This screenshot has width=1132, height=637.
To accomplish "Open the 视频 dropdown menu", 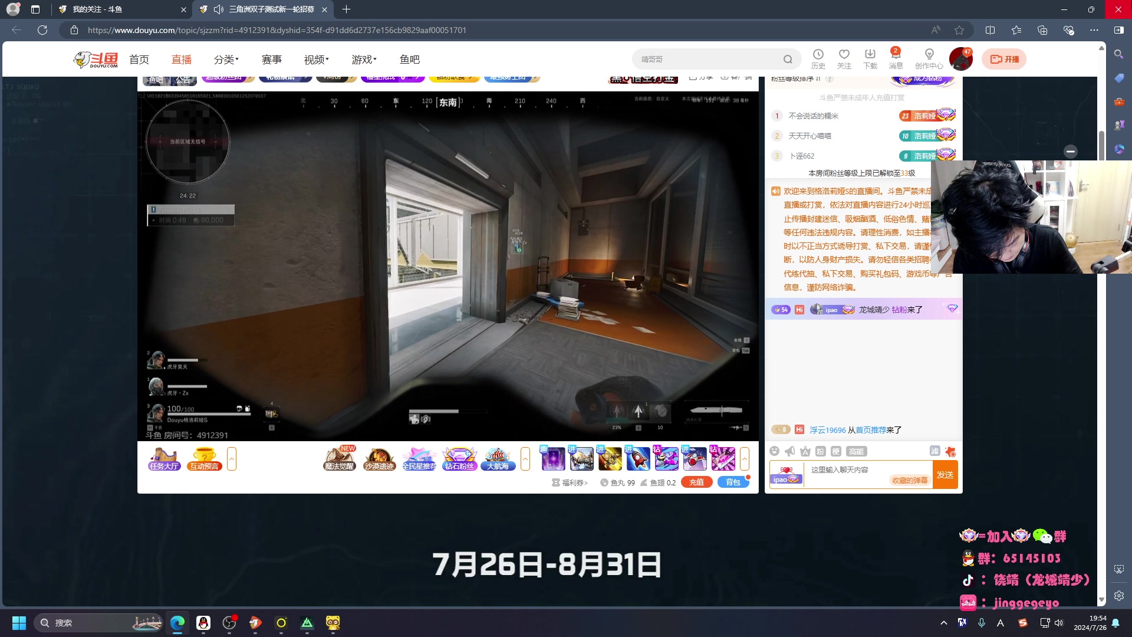I will click(x=316, y=60).
